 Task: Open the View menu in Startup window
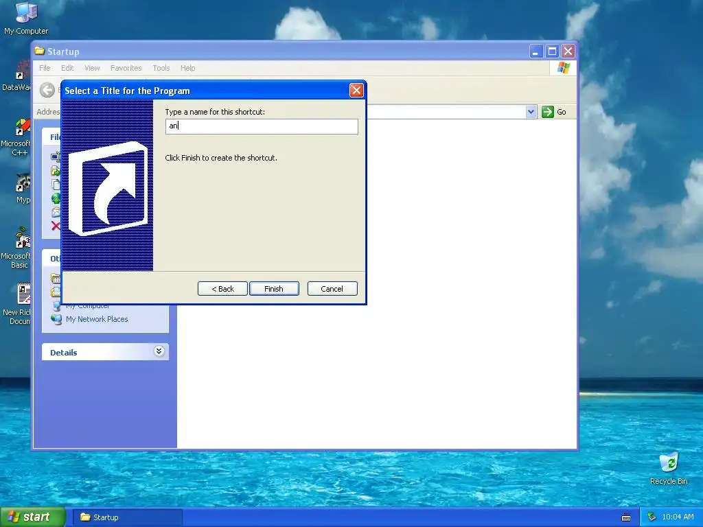[x=92, y=68]
